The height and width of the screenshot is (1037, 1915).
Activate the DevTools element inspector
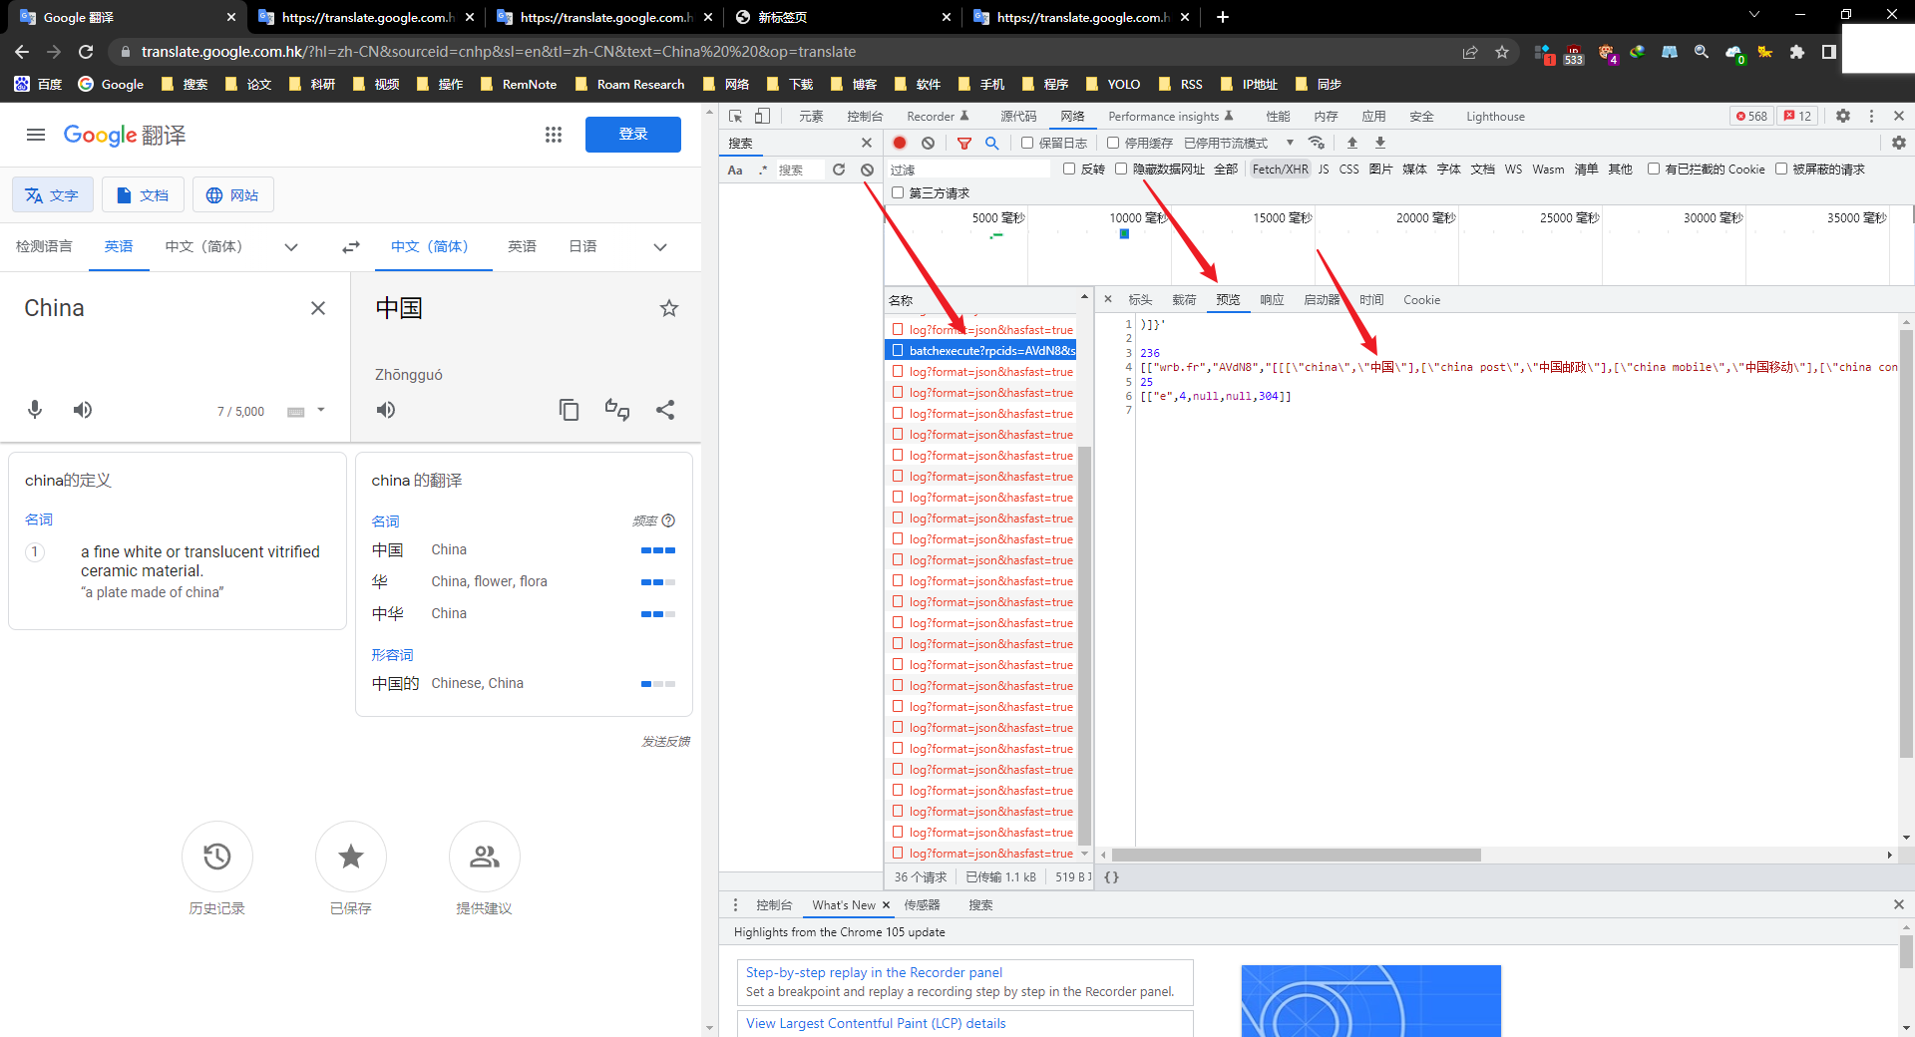coord(736,116)
